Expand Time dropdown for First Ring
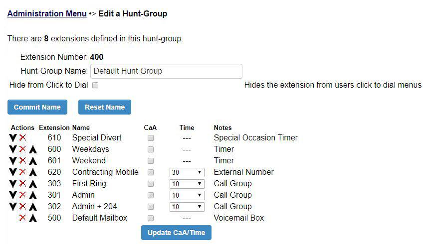Viewport: 432px width, 244px height. click(x=187, y=184)
